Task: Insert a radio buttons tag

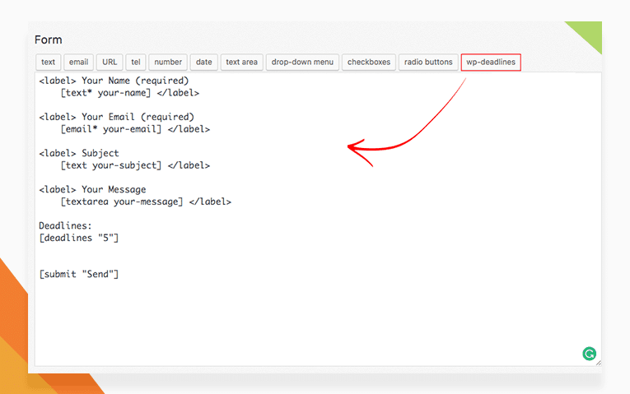Action: coord(428,63)
